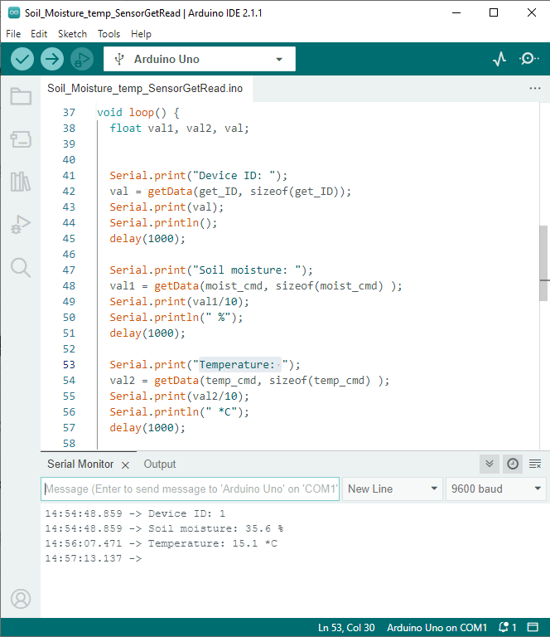Toggle the bottom panel icon in status bar
Image resolution: width=550 pixels, height=637 pixels.
click(533, 627)
